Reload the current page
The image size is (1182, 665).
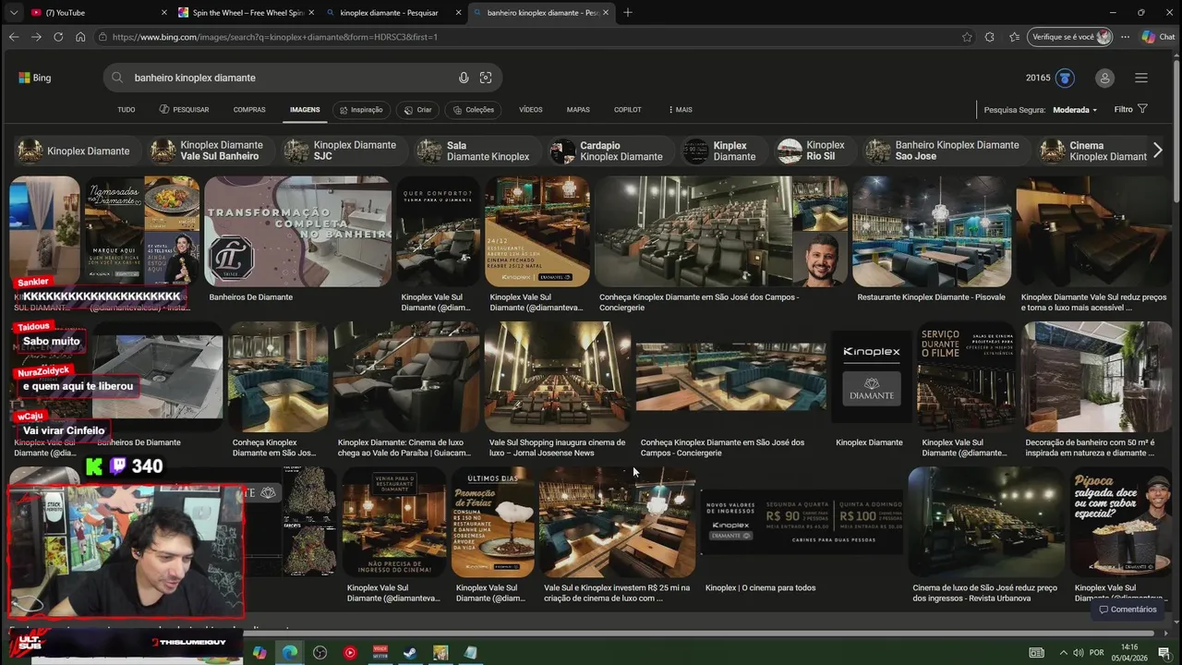coord(58,37)
